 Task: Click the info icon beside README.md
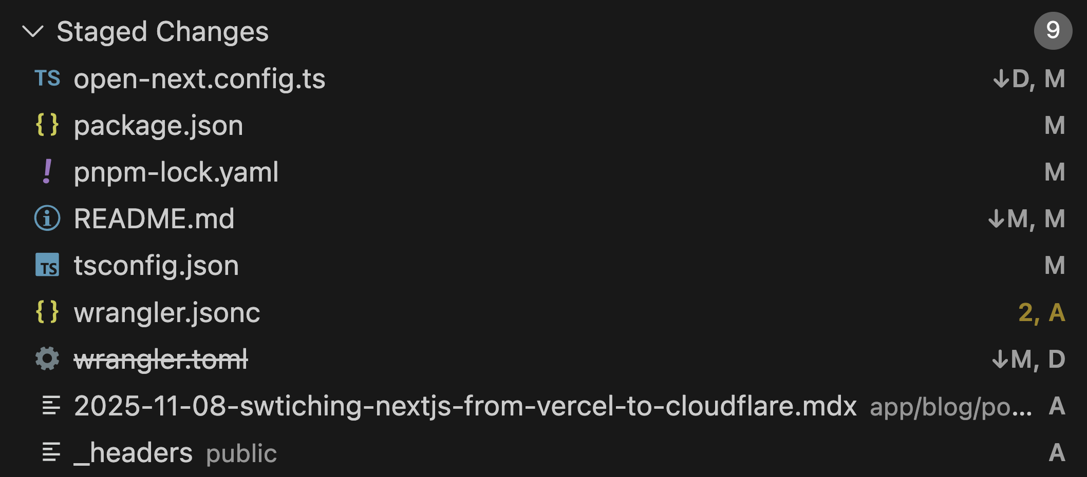pyautogui.click(x=47, y=218)
